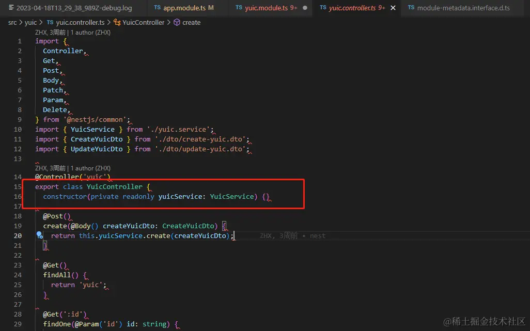Click the @Post() decorator on line 18
The image size is (530, 331).
(x=57, y=216)
